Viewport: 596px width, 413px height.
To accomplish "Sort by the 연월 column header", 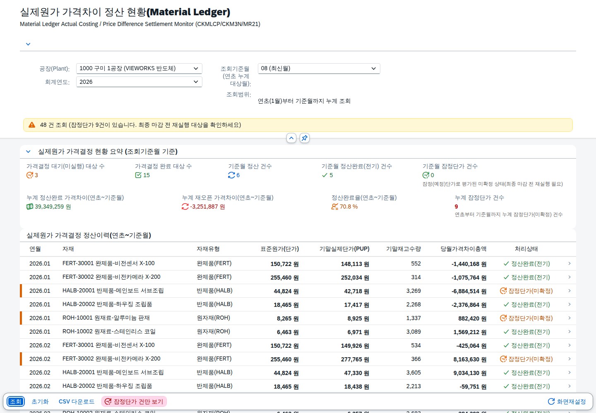I will tap(35, 249).
